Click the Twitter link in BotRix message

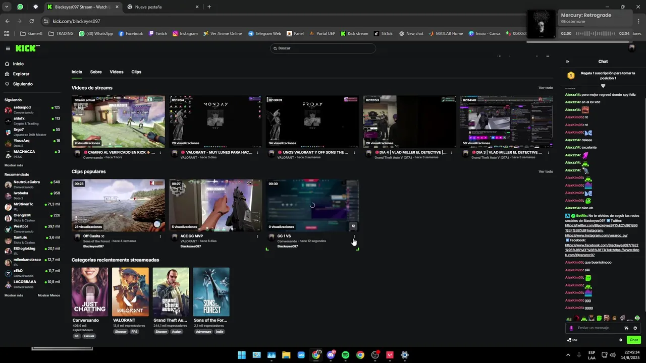pos(602,228)
